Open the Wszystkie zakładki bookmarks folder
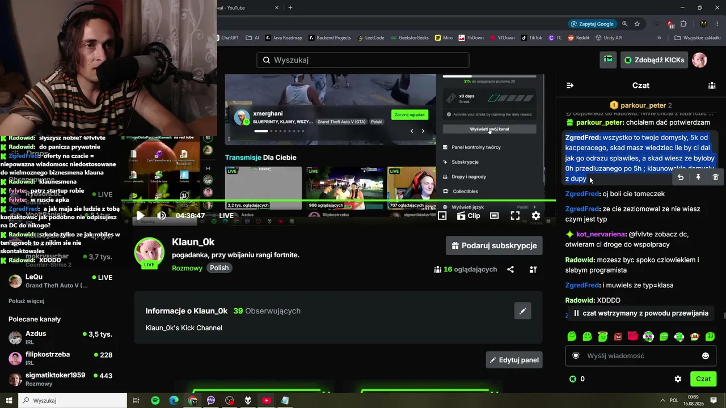This screenshot has width=726, height=408. pyautogui.click(x=697, y=38)
